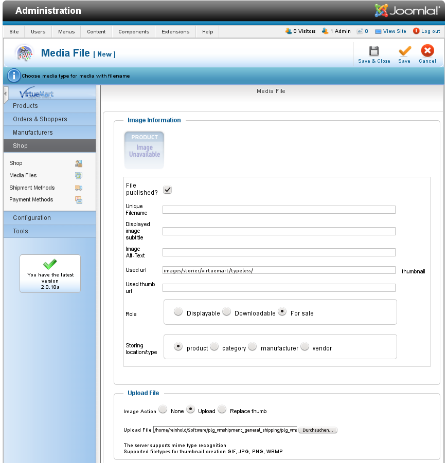Set Image Action to None

point(163,410)
